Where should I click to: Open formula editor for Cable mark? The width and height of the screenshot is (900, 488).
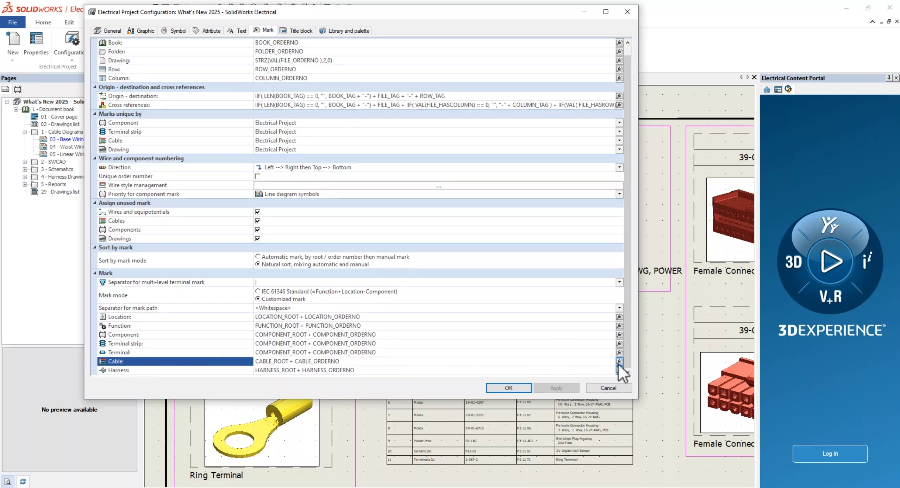[619, 361]
